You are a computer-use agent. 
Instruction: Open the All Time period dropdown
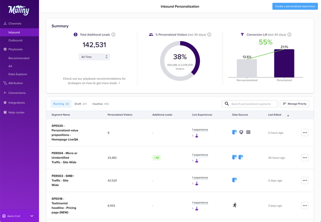(94, 57)
